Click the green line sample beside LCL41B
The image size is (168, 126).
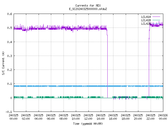click(x=156, y=20)
